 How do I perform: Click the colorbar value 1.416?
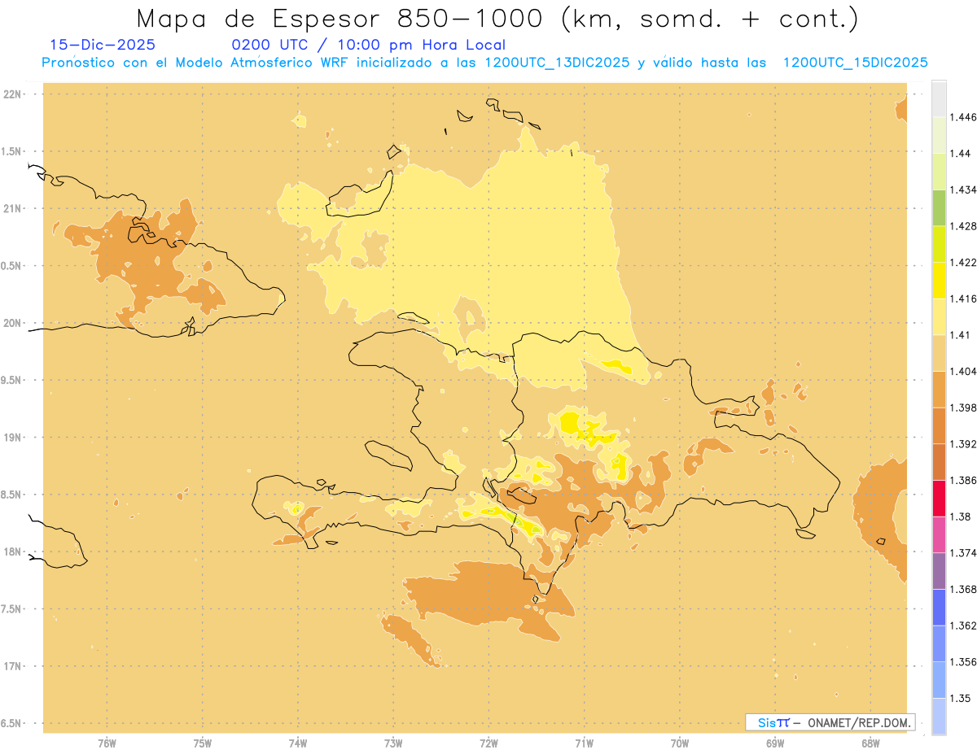click(963, 299)
